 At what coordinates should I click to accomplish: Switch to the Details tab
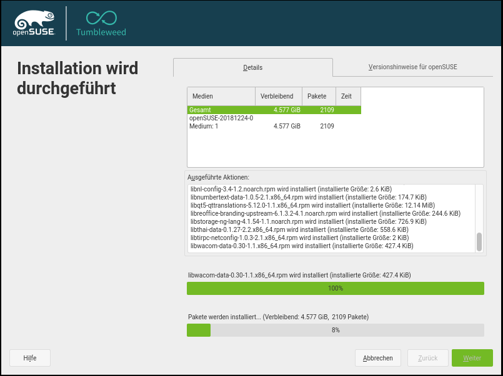[x=252, y=67]
